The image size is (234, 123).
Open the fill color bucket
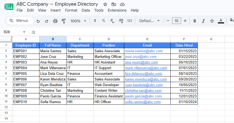tap(232, 20)
